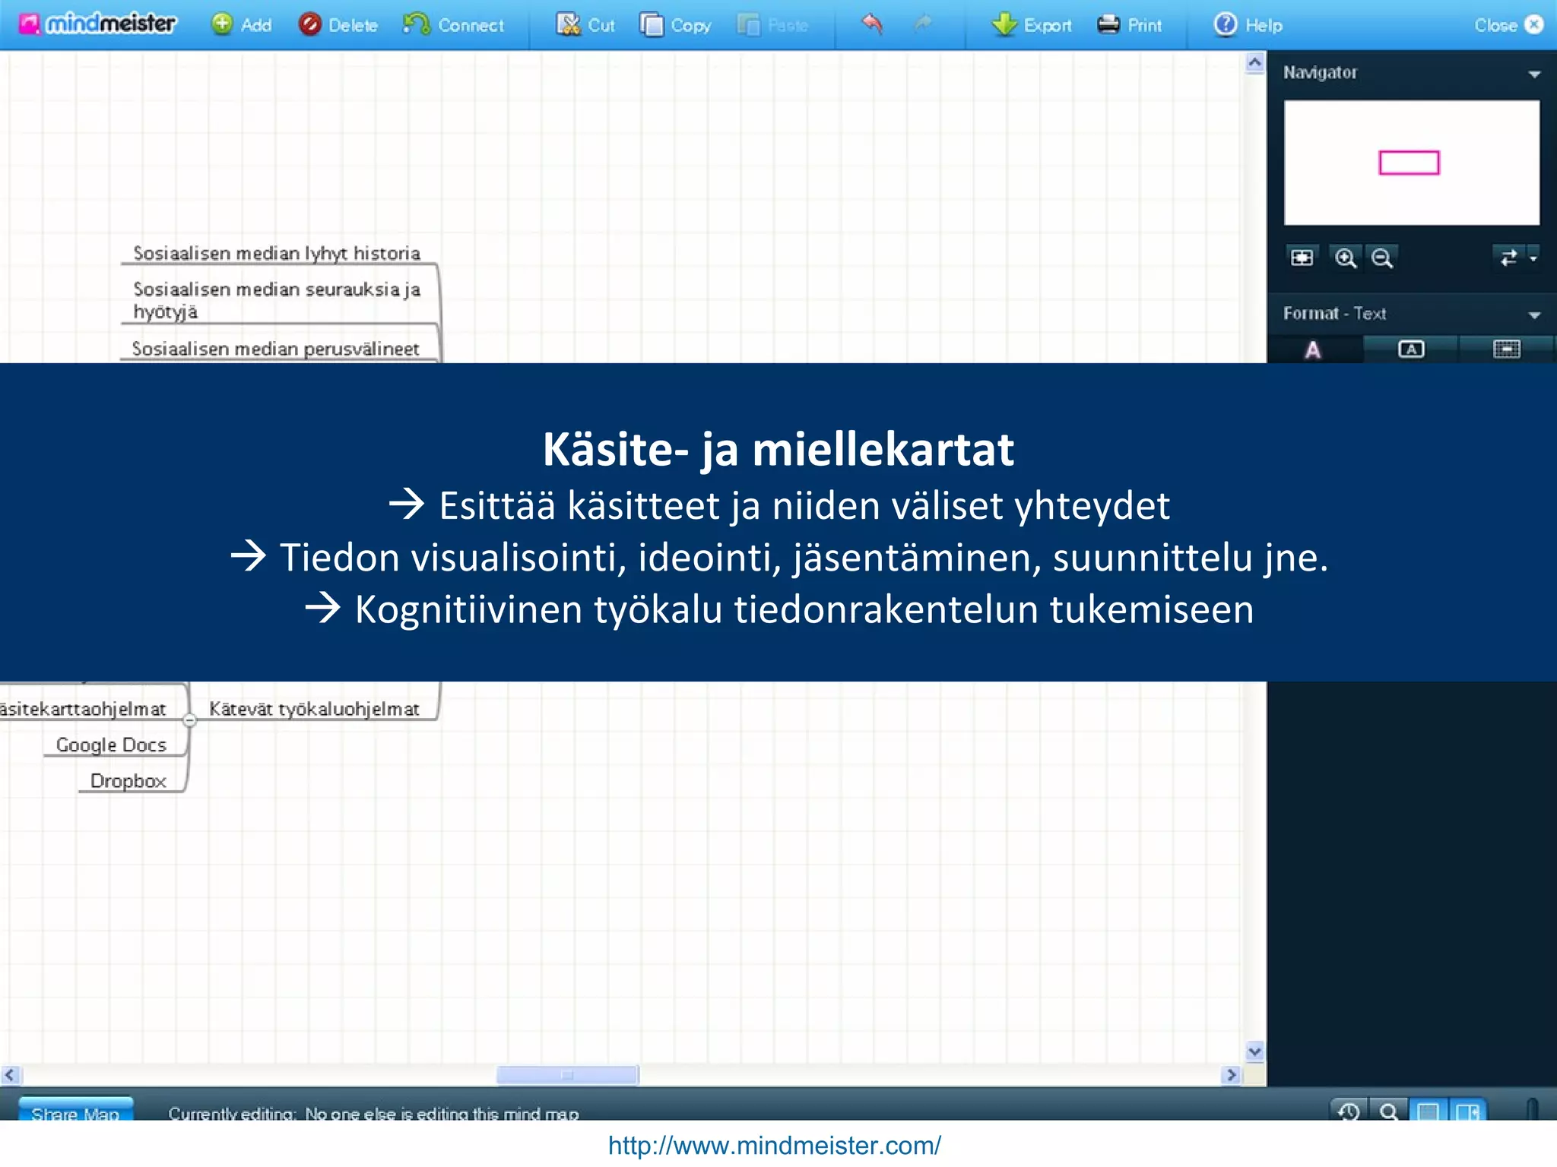Image resolution: width=1557 pixels, height=1167 pixels.
Task: Select node Kätevät työkaluohjelmat
Action: tap(314, 709)
